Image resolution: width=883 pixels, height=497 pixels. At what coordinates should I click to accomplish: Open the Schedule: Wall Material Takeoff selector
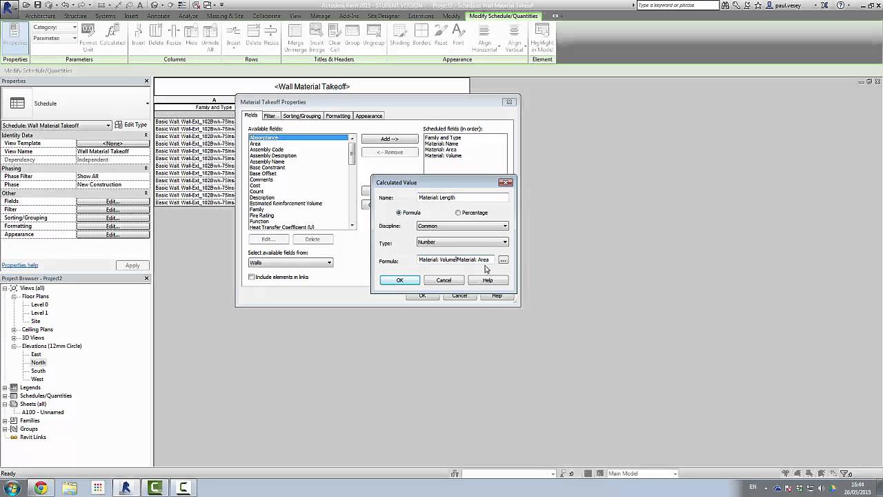(56, 125)
